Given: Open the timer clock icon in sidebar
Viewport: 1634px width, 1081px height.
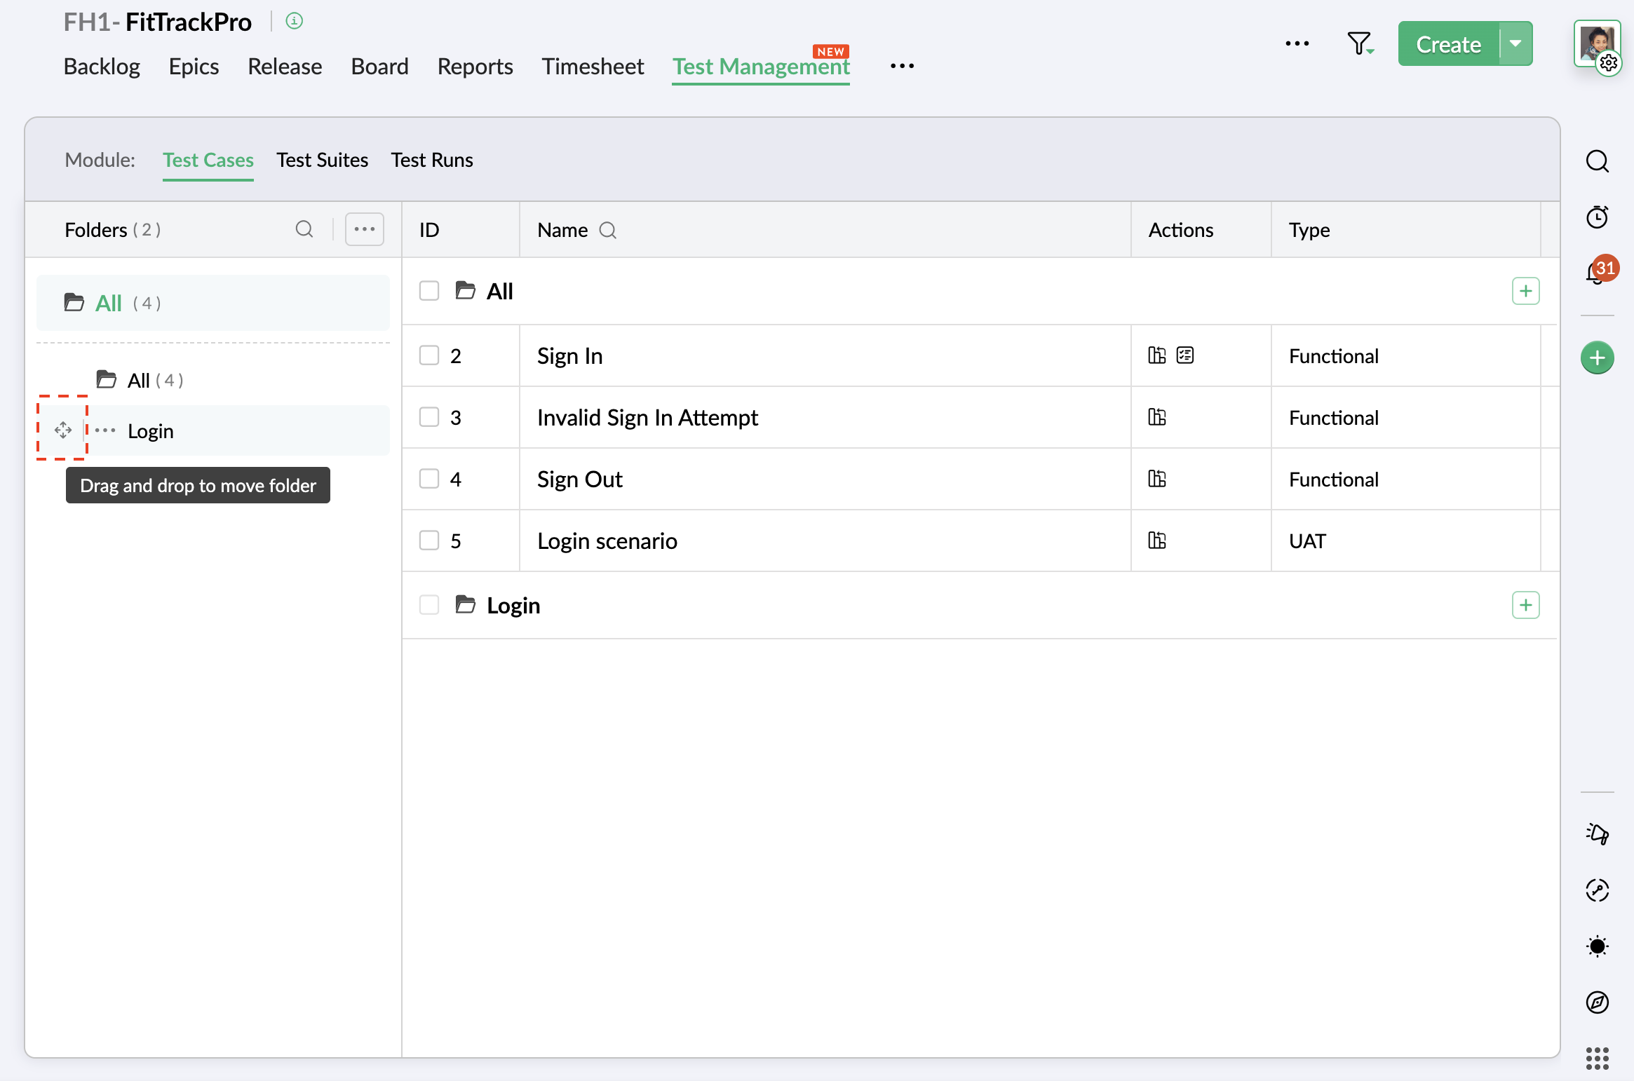Looking at the screenshot, I should (1597, 217).
